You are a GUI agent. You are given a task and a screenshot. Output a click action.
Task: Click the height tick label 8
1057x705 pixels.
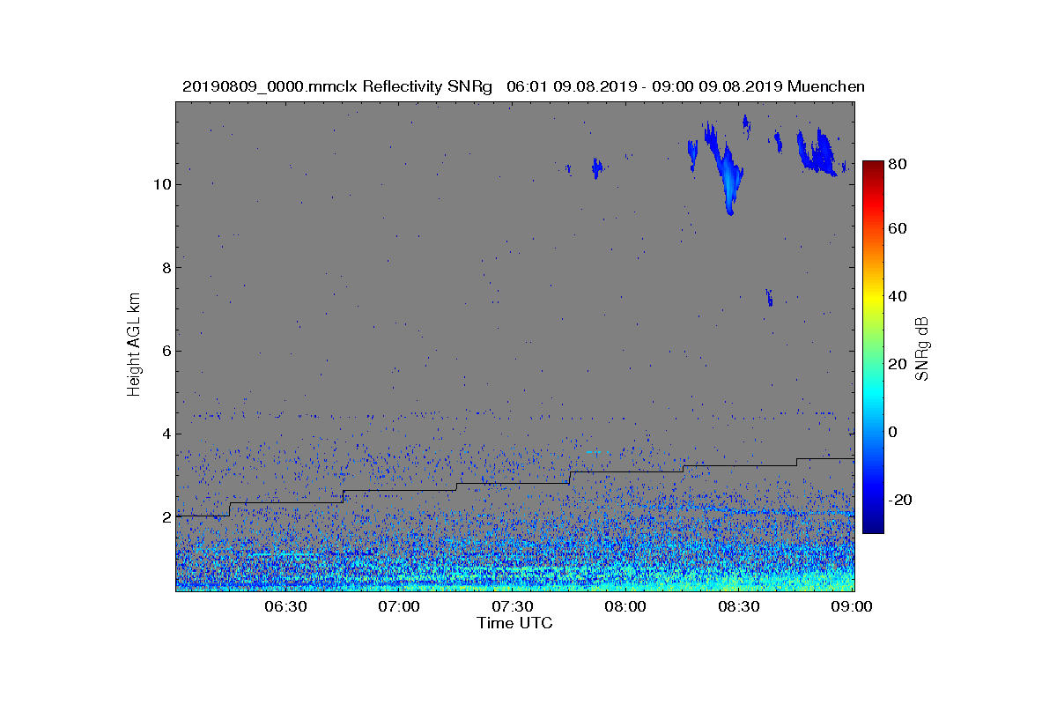point(166,268)
